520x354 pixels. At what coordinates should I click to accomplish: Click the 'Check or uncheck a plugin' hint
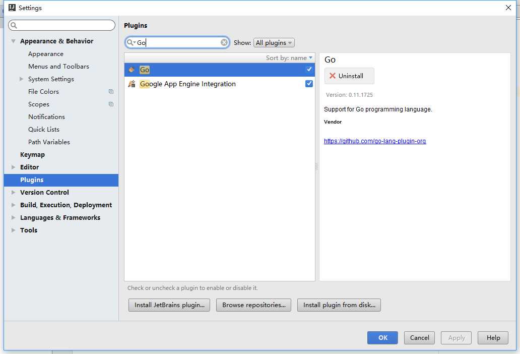(x=192, y=288)
